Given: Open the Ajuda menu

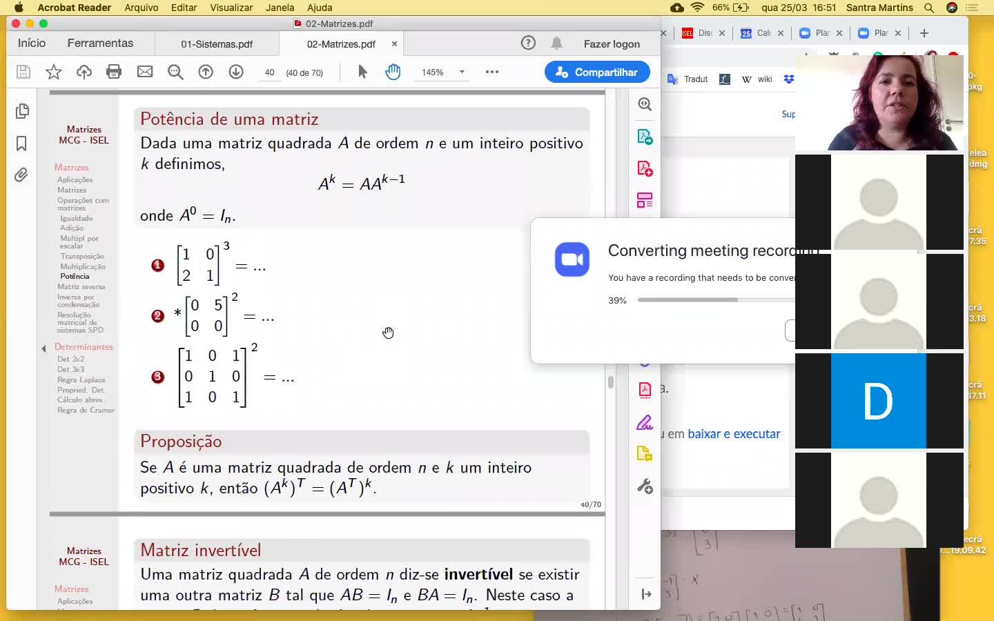Looking at the screenshot, I should point(320,8).
